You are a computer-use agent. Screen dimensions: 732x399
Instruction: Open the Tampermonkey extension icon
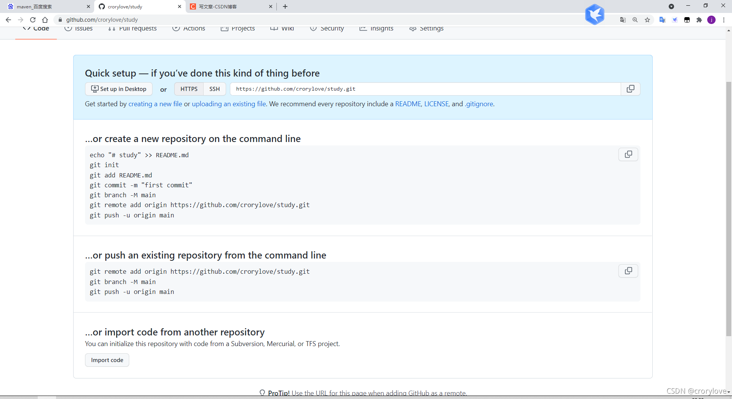(x=687, y=20)
